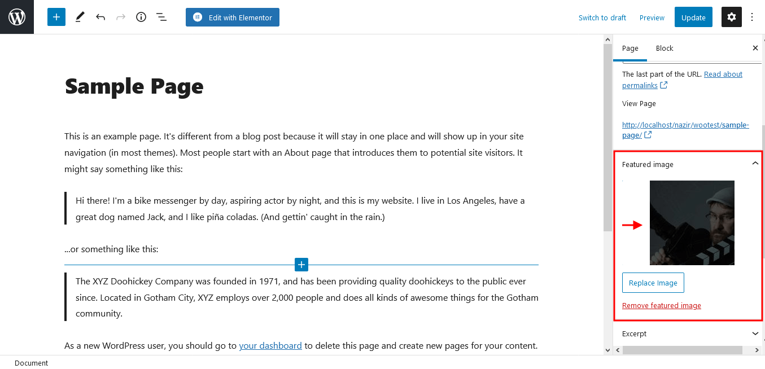The width and height of the screenshot is (765, 369).
Task: Click the WordPress logo icon
Action: point(17,17)
